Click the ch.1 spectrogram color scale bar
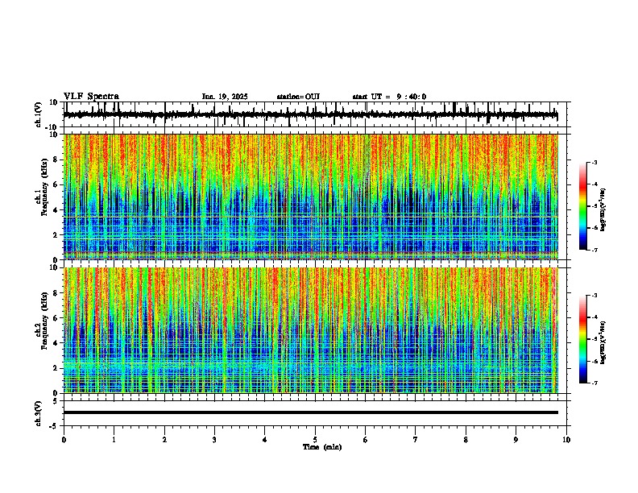 (583, 206)
